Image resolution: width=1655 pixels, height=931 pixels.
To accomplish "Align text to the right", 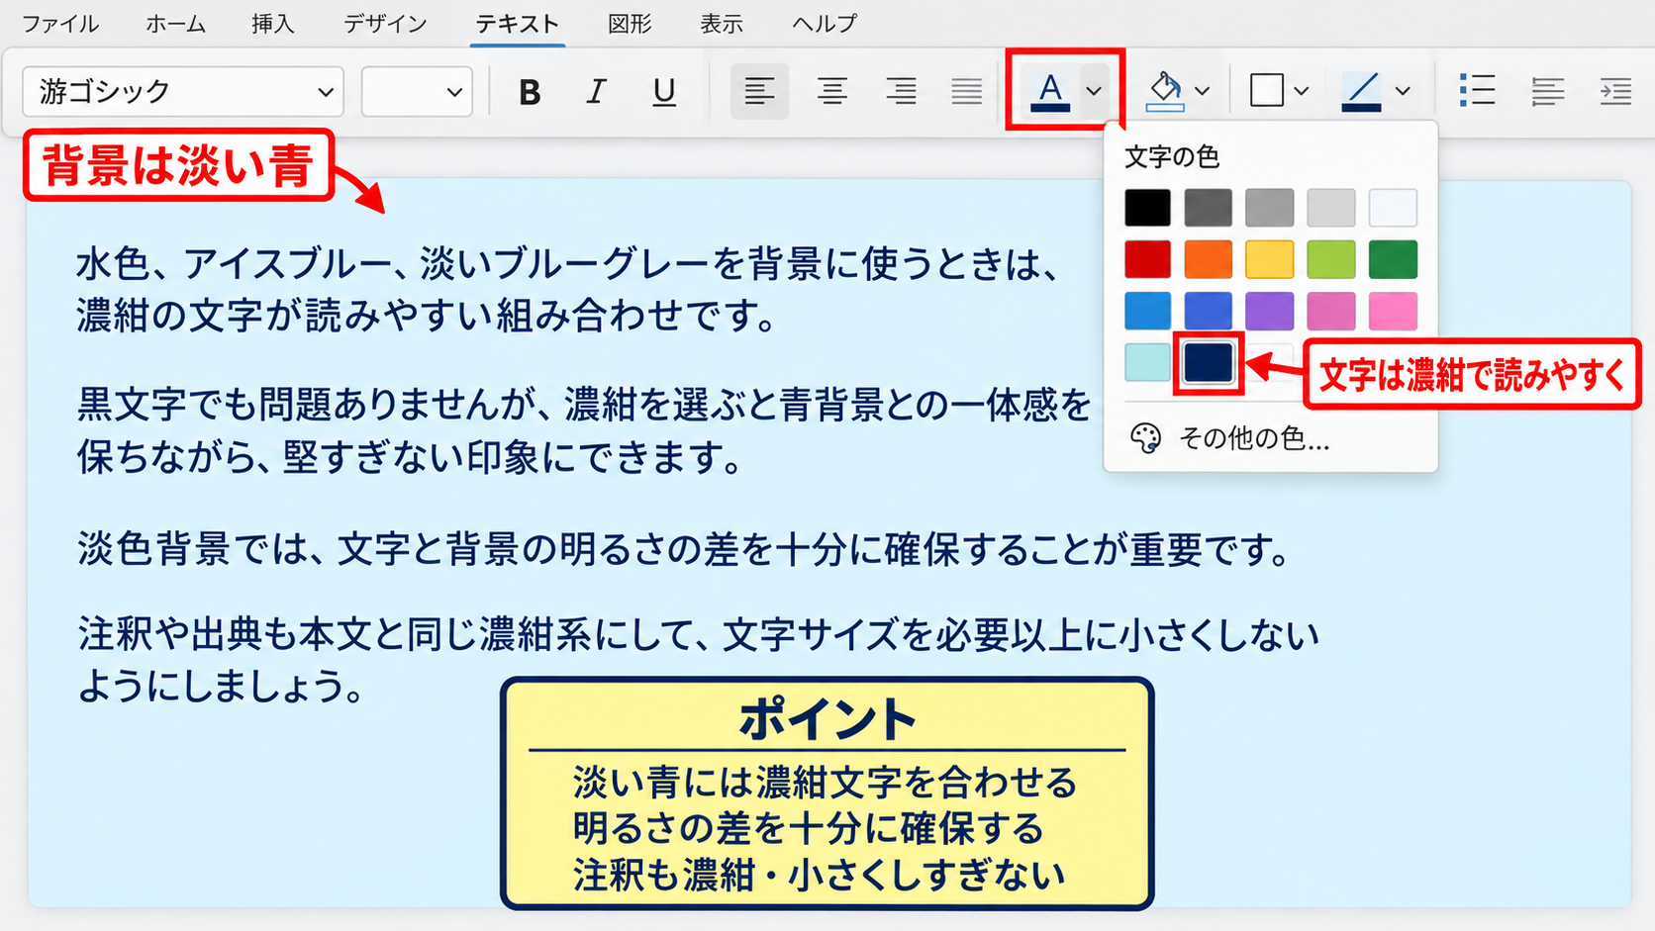I will pos(901,92).
